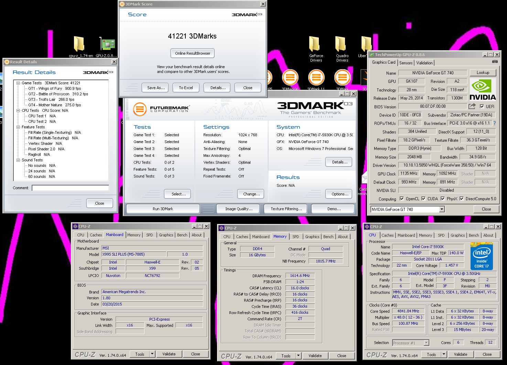
Task: Click title icon of CPU-Z Memory window
Action: [222, 228]
